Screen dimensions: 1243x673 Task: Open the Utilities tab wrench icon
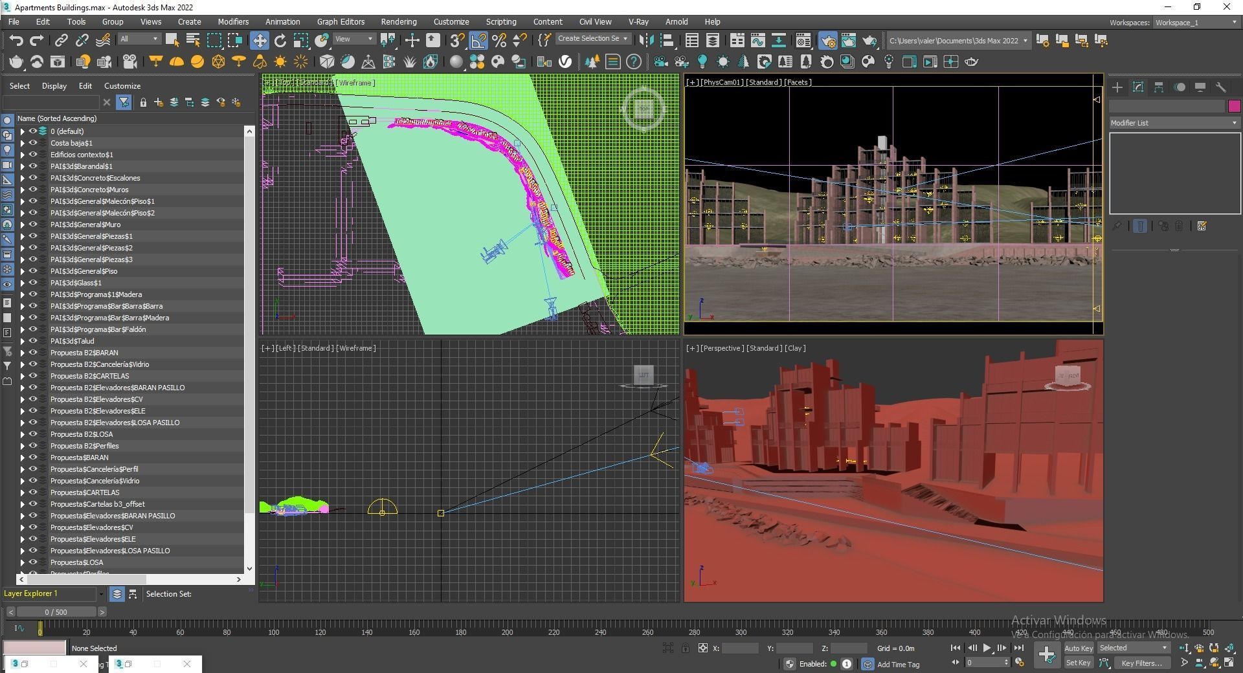[1221, 87]
